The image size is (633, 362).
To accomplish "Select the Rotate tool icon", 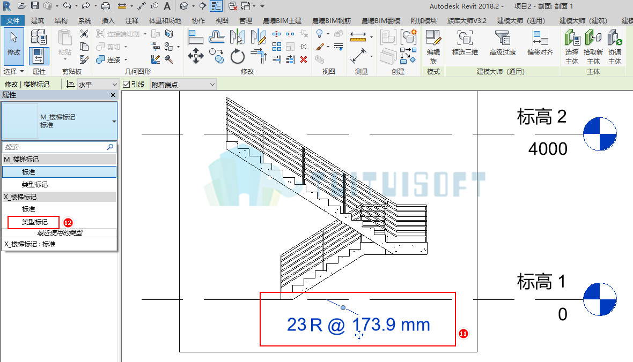I will point(237,56).
